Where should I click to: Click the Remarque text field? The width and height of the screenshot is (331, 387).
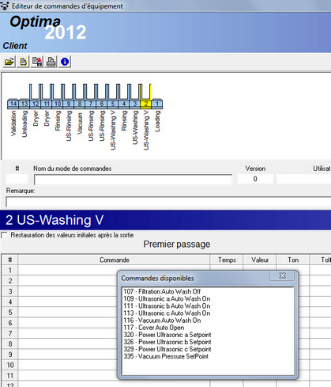pyautogui.click(x=168, y=202)
